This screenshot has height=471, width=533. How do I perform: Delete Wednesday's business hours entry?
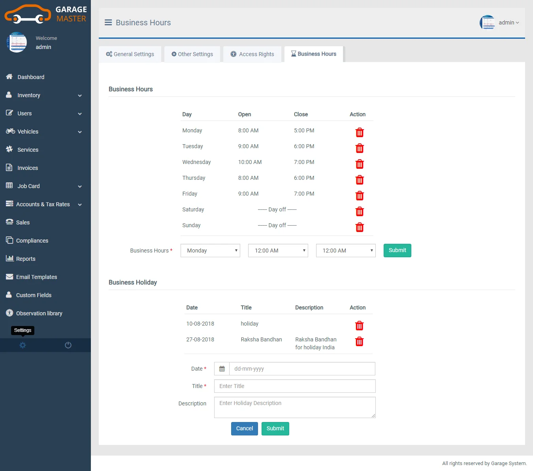pos(360,164)
